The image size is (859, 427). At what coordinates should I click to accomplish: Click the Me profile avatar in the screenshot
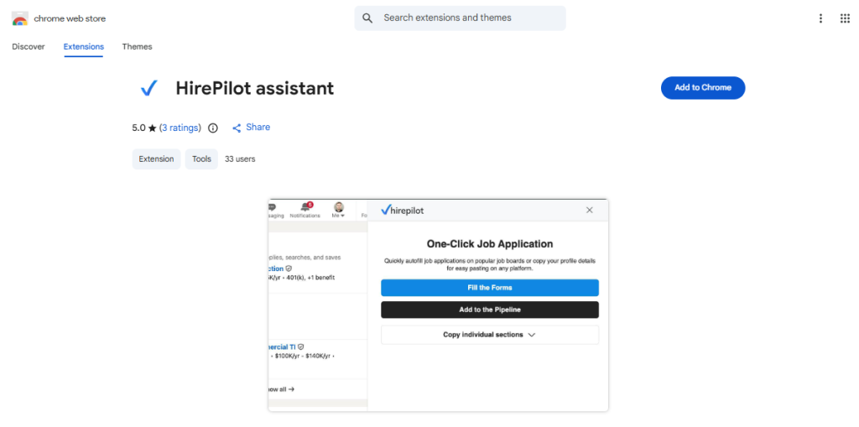pyautogui.click(x=339, y=206)
